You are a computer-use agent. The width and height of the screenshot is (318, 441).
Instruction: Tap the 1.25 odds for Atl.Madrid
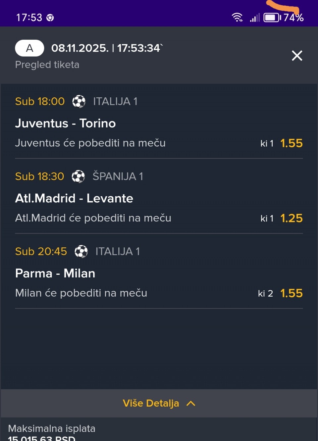click(x=291, y=218)
